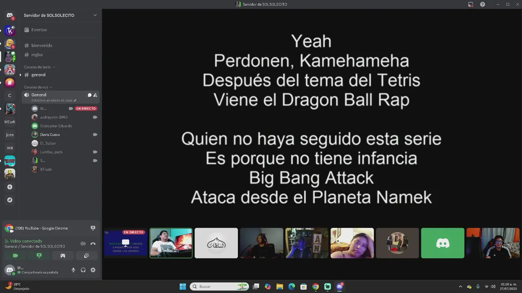The width and height of the screenshot is (522, 293).
Task: Open the bienvenida text channel
Action: tap(60, 45)
